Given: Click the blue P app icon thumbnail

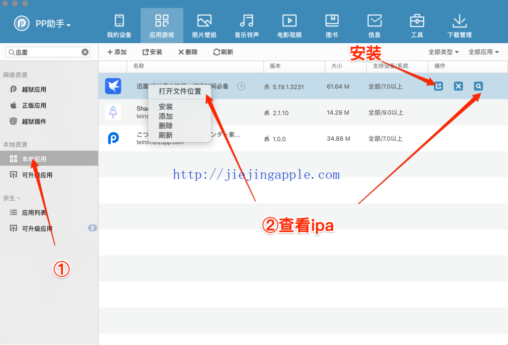Looking at the screenshot, I should pyautogui.click(x=113, y=138).
